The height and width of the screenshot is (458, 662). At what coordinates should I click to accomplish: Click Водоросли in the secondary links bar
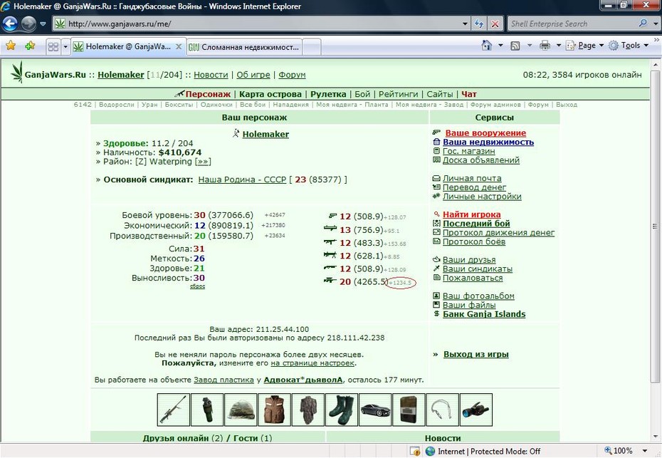pyautogui.click(x=117, y=105)
